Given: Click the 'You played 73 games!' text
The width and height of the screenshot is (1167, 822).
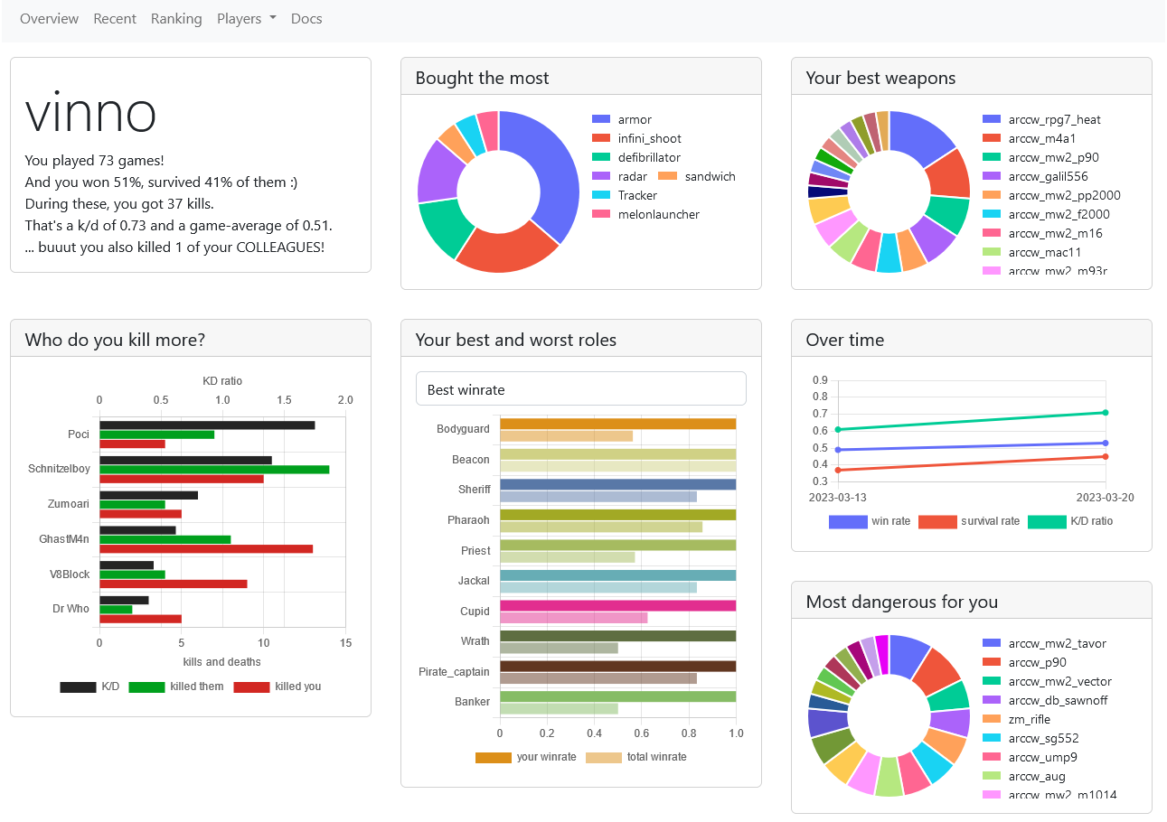Looking at the screenshot, I should click(95, 161).
